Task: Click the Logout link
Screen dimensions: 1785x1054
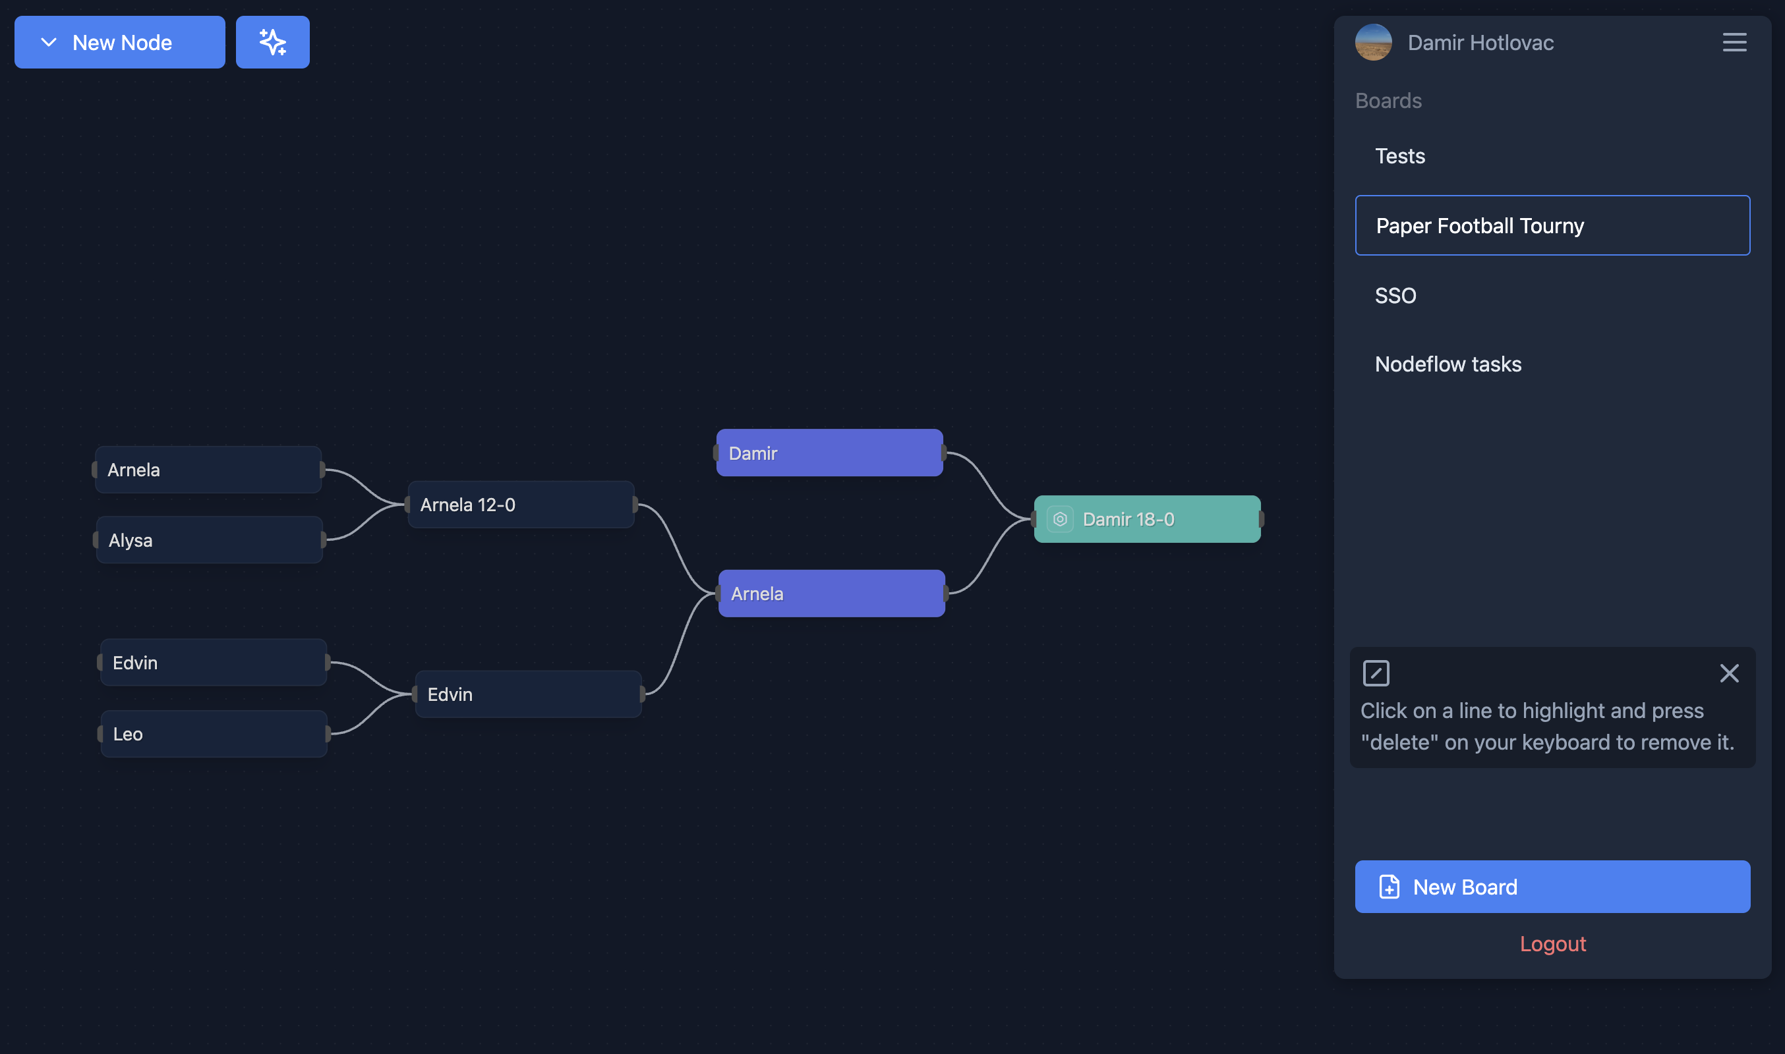Action: 1552,943
